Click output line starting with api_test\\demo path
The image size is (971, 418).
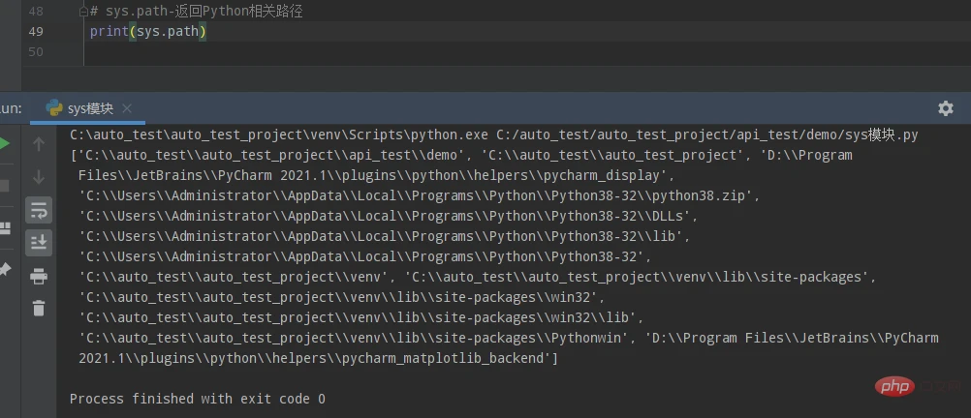(x=461, y=155)
